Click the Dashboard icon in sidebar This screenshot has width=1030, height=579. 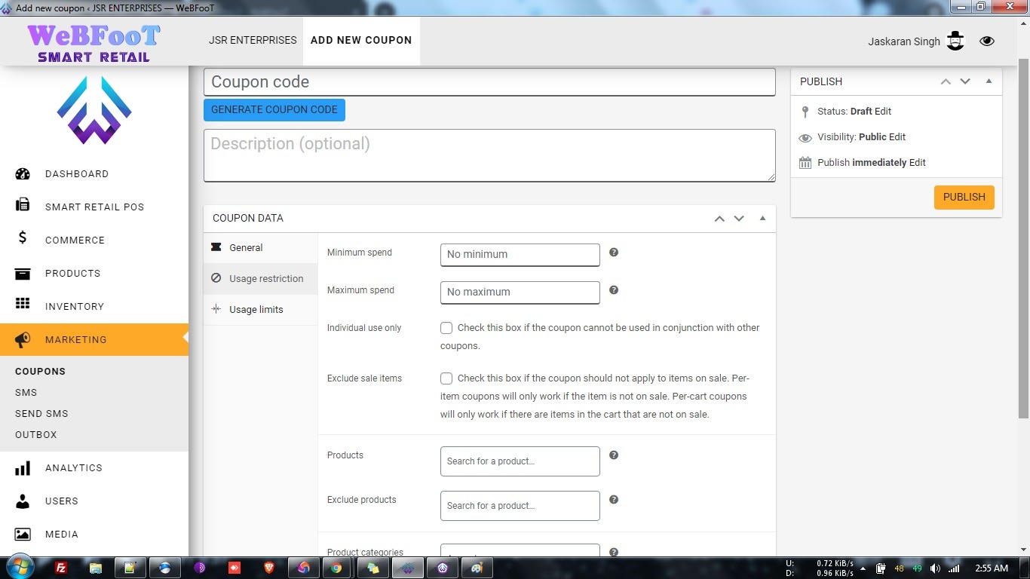coord(23,173)
